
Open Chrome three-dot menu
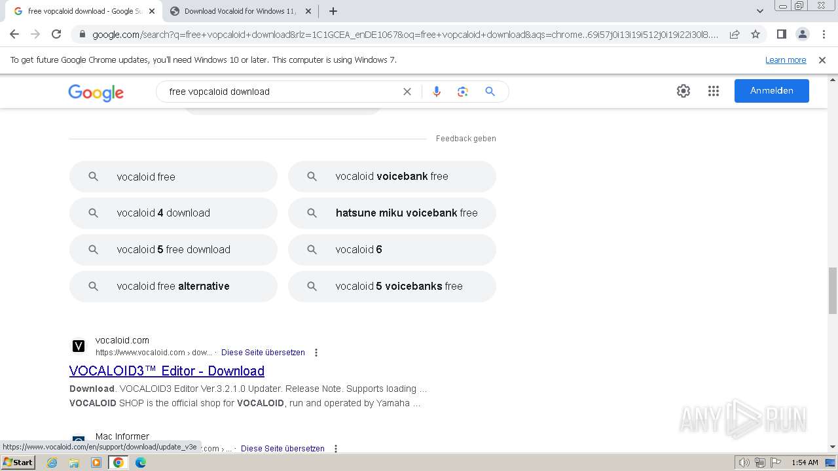click(x=824, y=35)
